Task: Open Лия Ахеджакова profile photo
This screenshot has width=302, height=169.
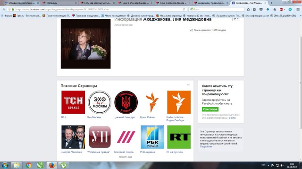Action: pyautogui.click(x=86, y=44)
